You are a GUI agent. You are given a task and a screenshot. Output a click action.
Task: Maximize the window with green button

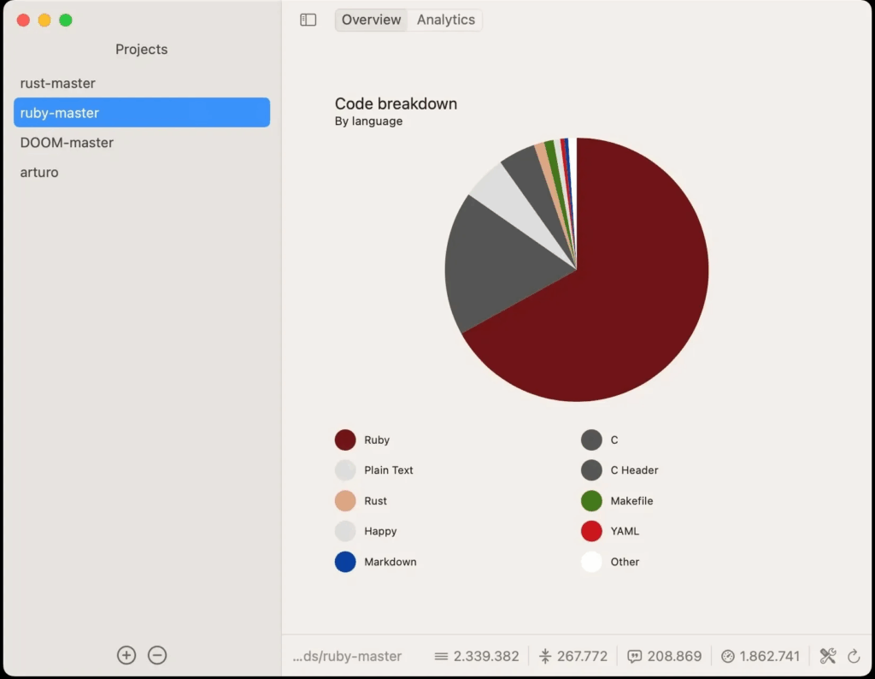[x=66, y=21]
